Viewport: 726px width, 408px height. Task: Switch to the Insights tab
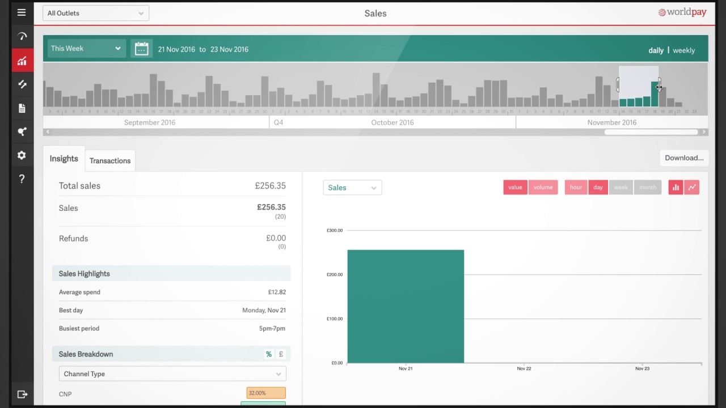point(64,159)
